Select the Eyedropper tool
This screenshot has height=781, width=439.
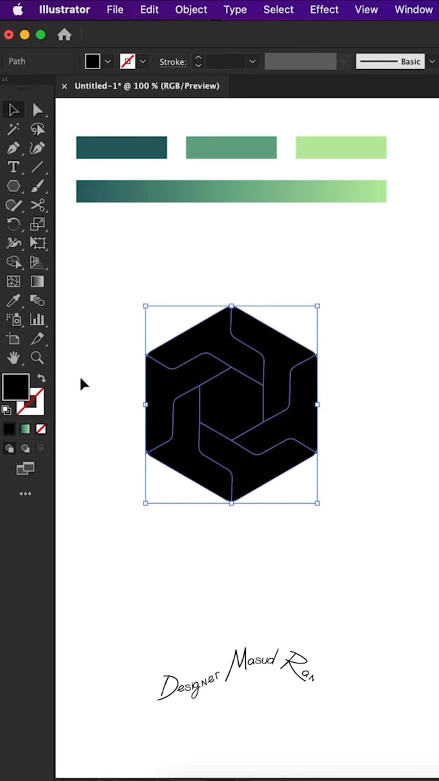point(14,300)
